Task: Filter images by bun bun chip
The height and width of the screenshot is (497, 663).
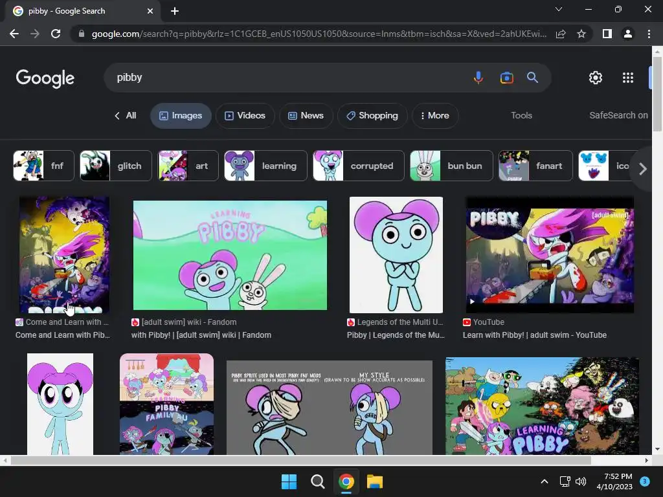Action: pos(451,166)
